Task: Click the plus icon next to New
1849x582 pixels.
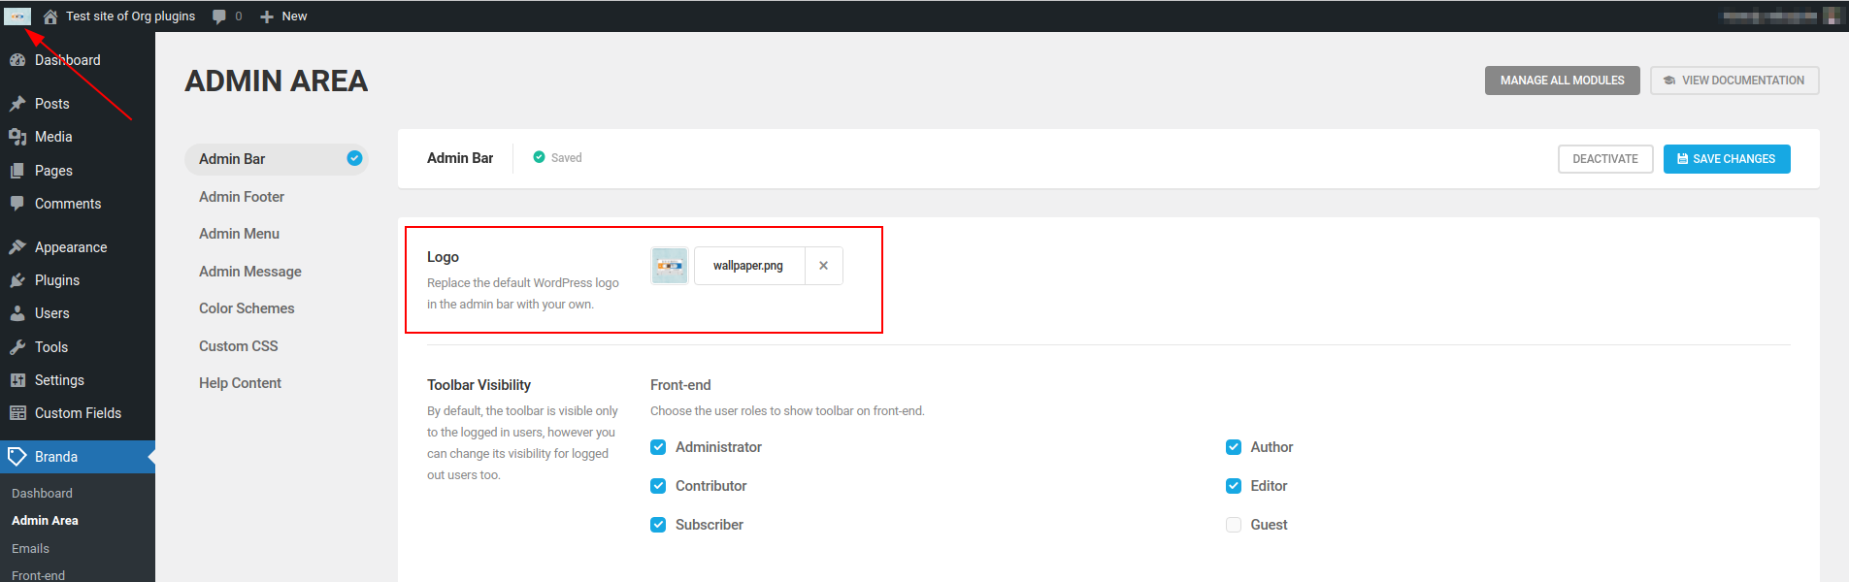Action: 267,16
